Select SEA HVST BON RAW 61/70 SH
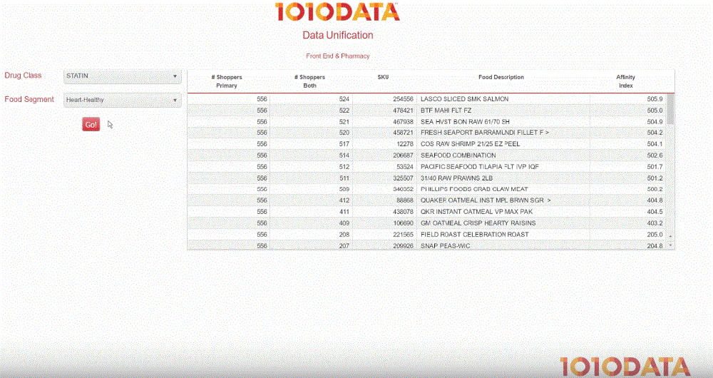Image resolution: width=713 pixels, height=378 pixels. coord(427,122)
